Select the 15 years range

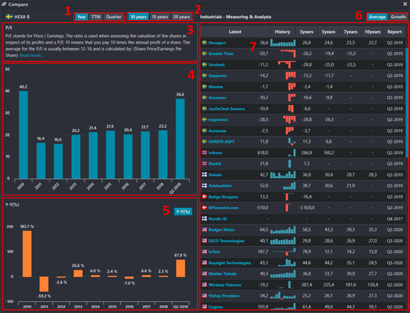tap(160, 17)
